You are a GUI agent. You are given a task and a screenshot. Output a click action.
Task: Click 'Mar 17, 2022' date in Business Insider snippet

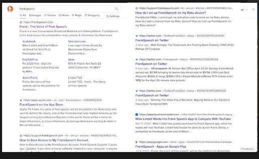pos(143,124)
